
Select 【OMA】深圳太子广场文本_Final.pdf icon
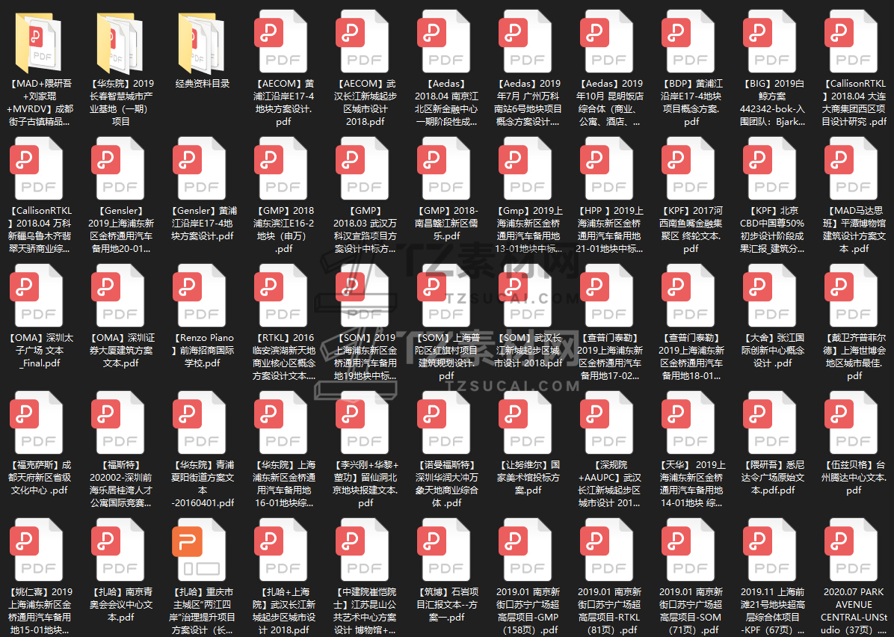pos(36,296)
